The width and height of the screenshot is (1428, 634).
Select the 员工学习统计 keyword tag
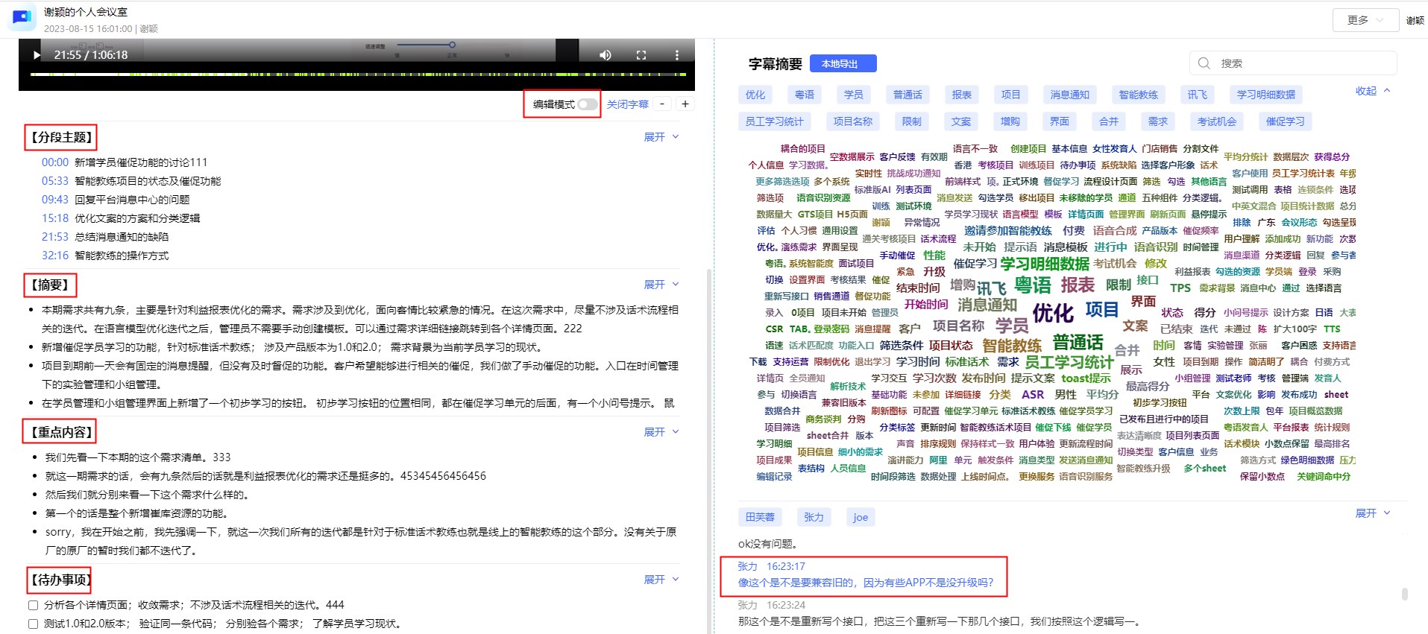click(775, 121)
